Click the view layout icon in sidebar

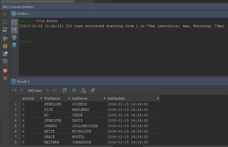click(5, 61)
